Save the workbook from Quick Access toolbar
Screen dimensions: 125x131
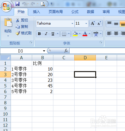pyautogui.click(x=17, y=4)
